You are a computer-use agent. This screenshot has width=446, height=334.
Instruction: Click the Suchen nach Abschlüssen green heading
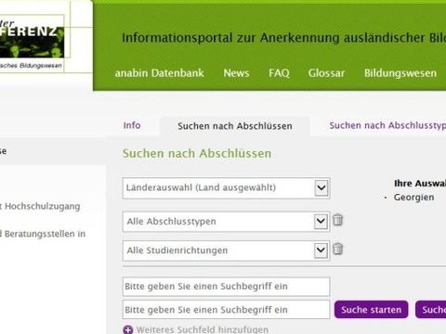click(x=197, y=153)
